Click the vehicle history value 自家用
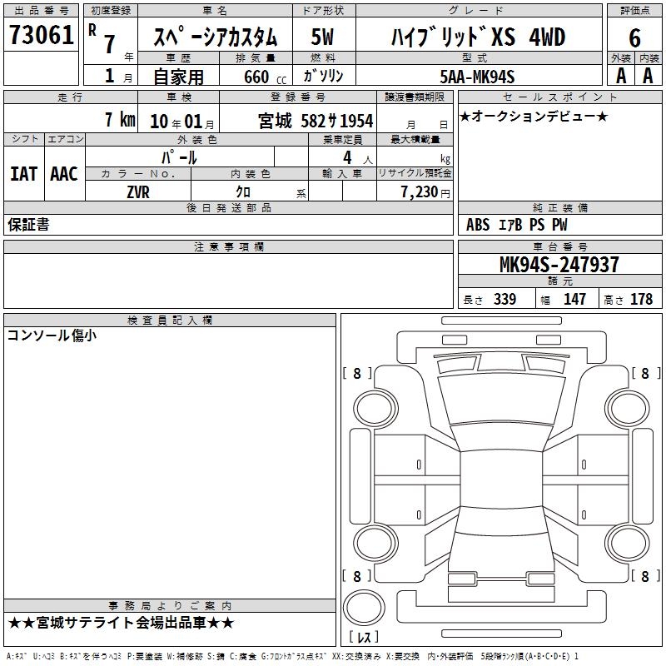Screen dimensions: 666x666 [178, 77]
